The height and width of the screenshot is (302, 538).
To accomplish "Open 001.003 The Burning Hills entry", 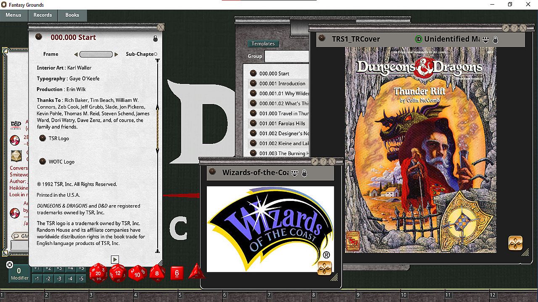I will pos(278,154).
